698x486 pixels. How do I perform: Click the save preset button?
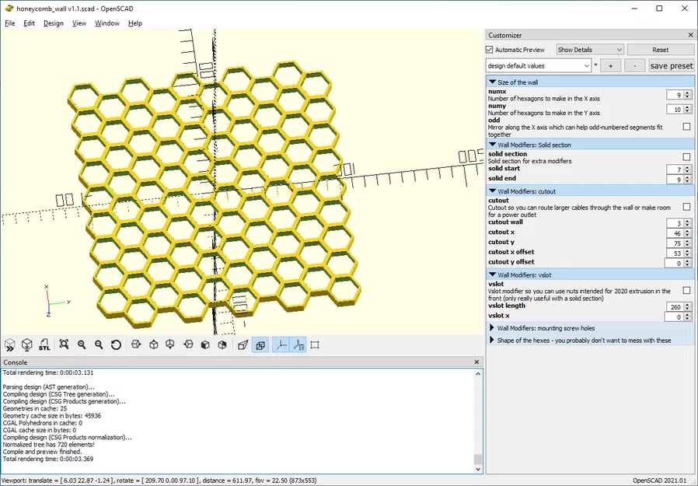click(x=671, y=65)
